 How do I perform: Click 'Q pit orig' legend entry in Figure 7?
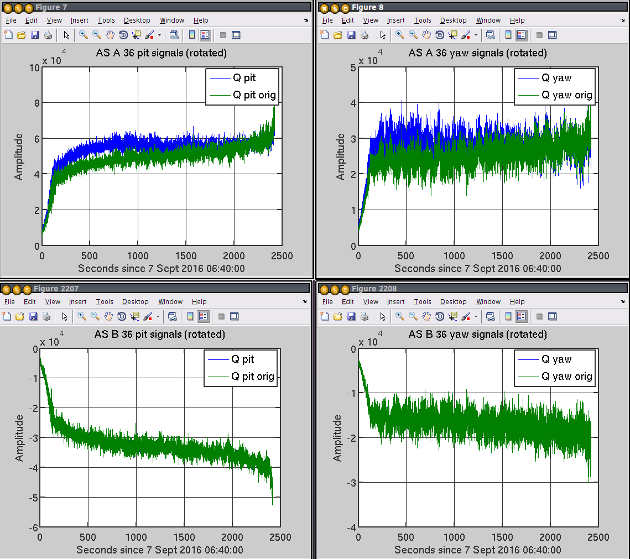[x=243, y=95]
